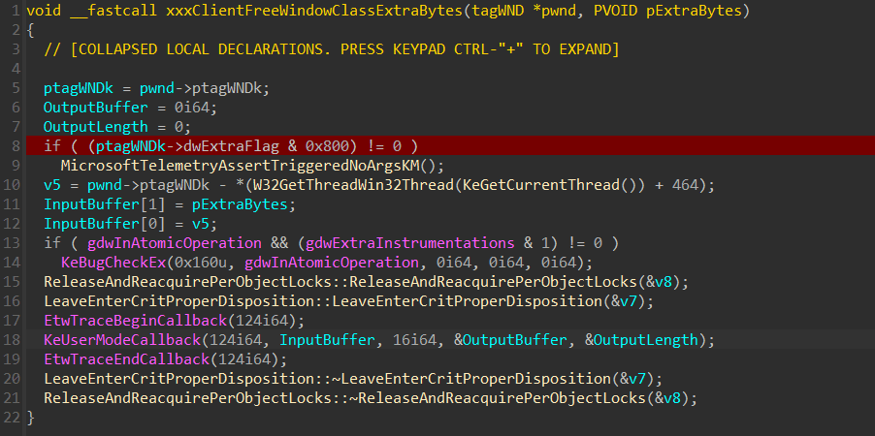
Task: Select the 464 offset value
Action: [x=685, y=184]
